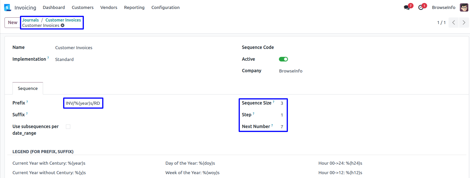Open the Customers menu
The height and width of the screenshot is (178, 470).
(x=82, y=7)
